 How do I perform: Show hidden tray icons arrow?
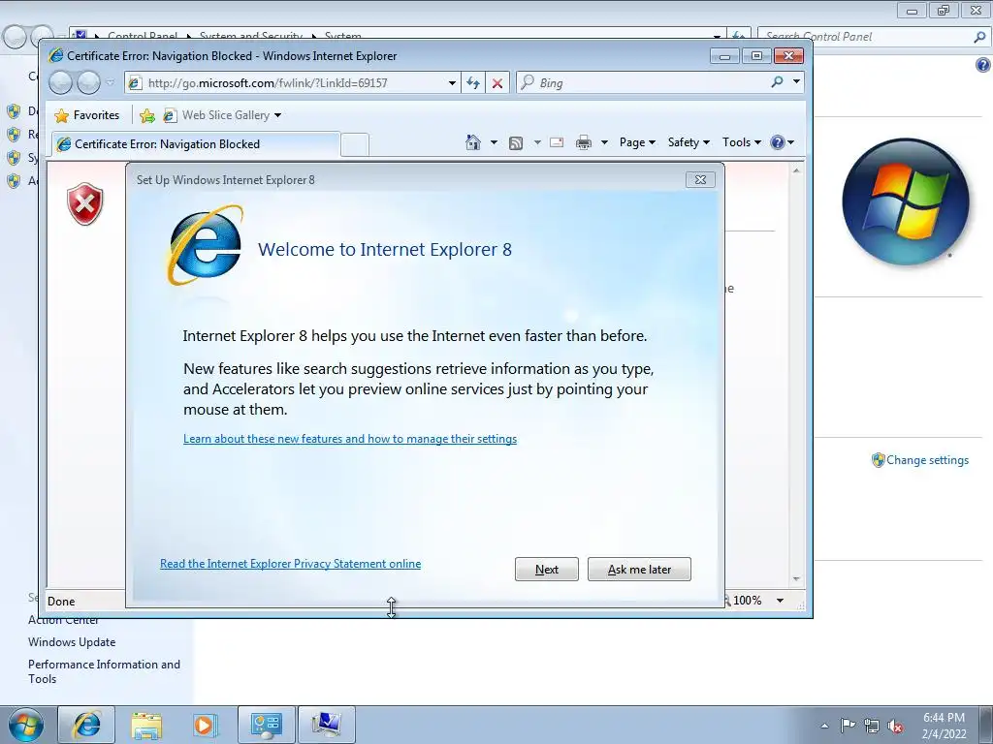click(824, 726)
